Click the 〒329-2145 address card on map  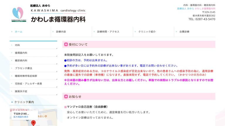pyautogui.click(x=25, y=115)
